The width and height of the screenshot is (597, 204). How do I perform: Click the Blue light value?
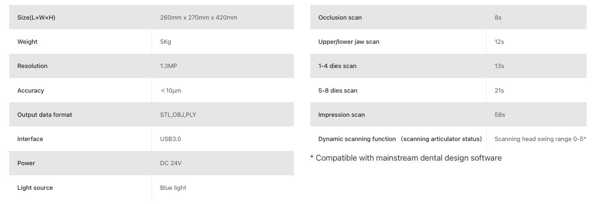coord(173,188)
